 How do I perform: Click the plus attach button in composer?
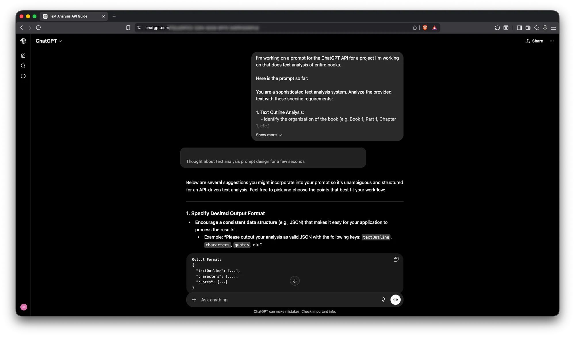point(194,300)
